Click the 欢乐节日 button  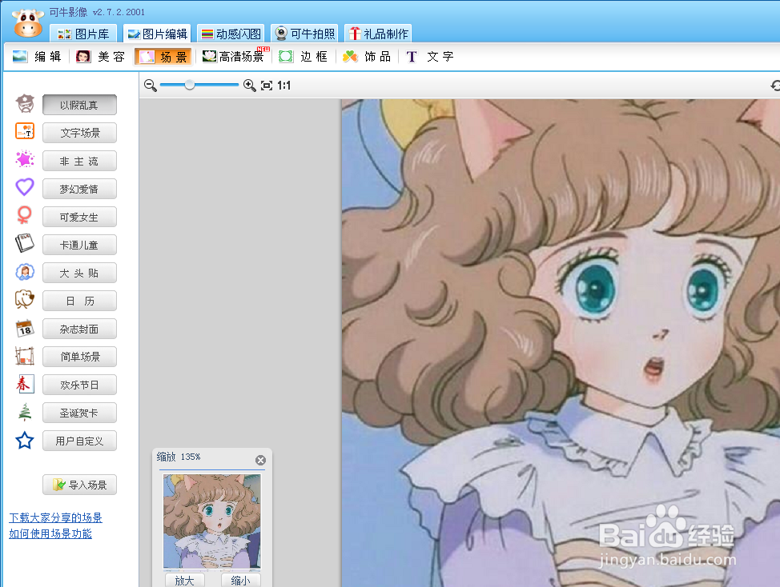pos(79,385)
